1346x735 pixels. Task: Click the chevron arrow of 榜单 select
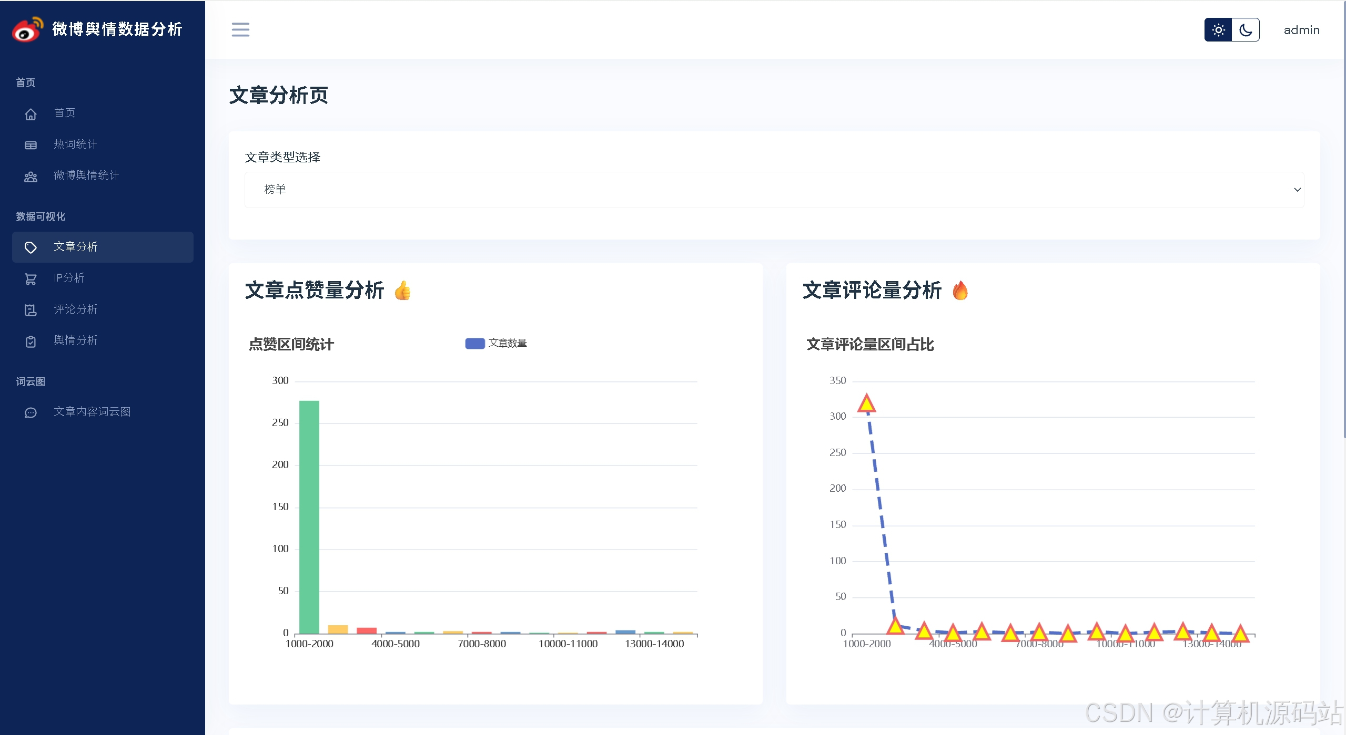click(1297, 190)
